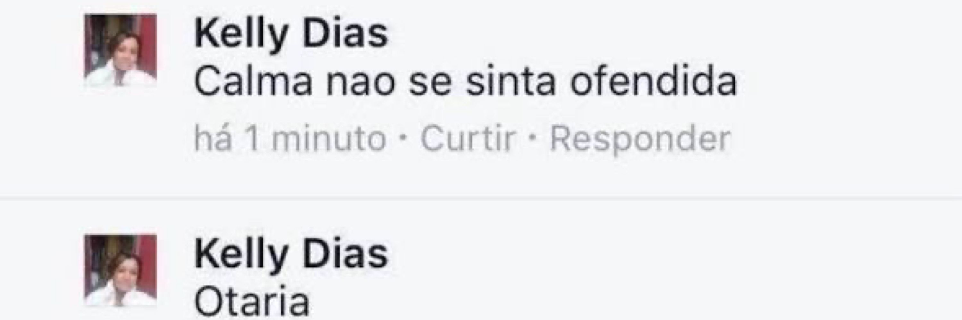Like the comment via Curtir
The image size is (962, 320).
click(x=468, y=138)
